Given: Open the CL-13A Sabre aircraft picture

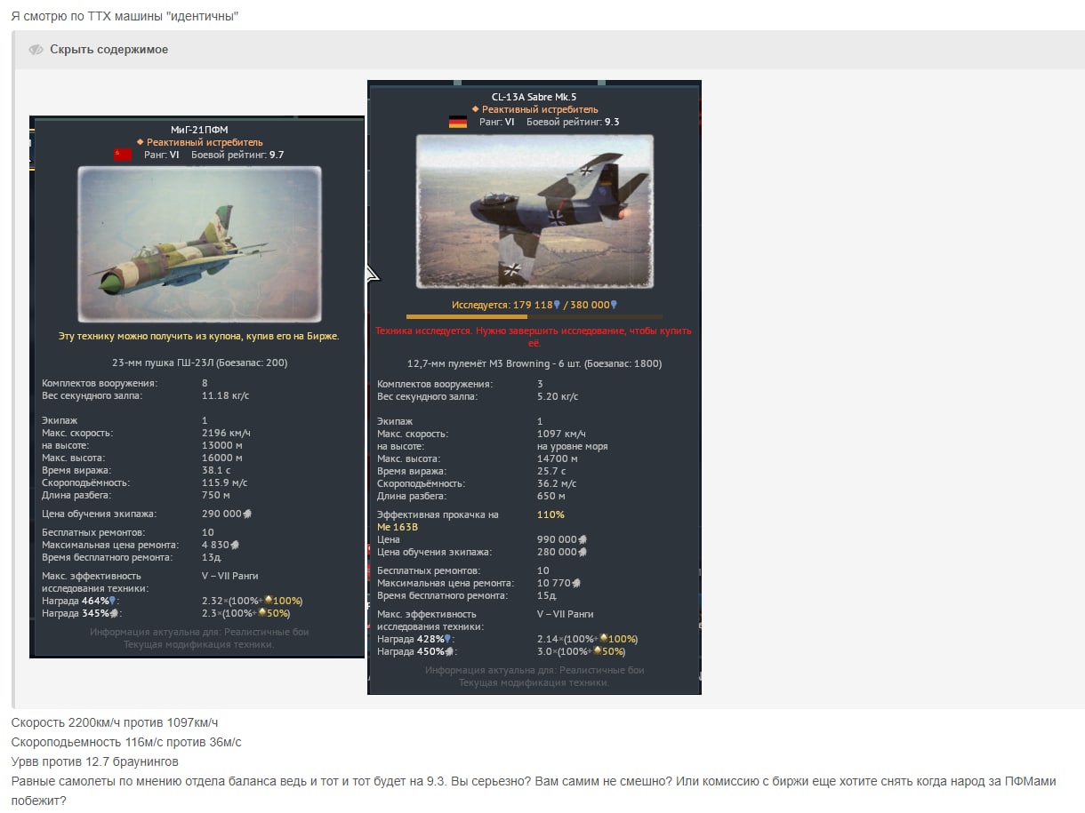Looking at the screenshot, I should [534, 211].
